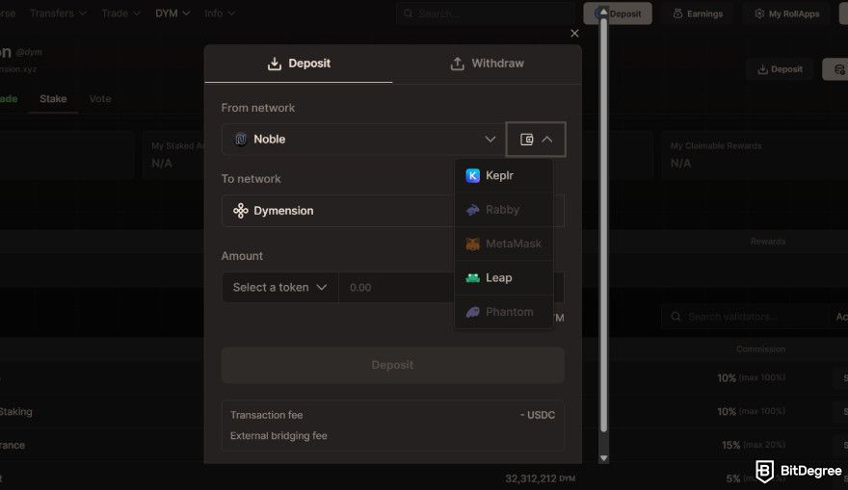Screen dimensions: 848x490
Task: Click the search magnifier icon in top bar
Action: coord(409,13)
